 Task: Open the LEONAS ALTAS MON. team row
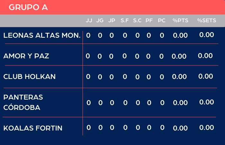(42, 35)
